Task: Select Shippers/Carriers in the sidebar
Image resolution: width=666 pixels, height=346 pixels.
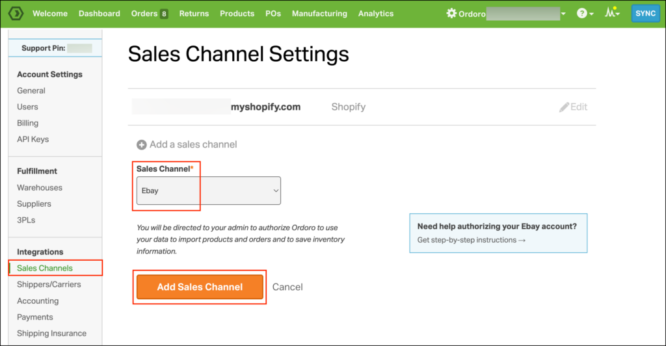Action: 49,284
